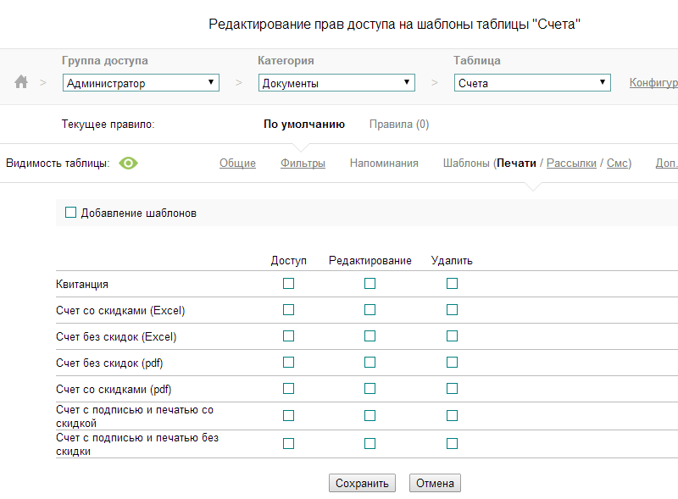Screen dimensions: 678x499
Task: Click the home icon in breadcrumb
Action: pyautogui.click(x=21, y=82)
